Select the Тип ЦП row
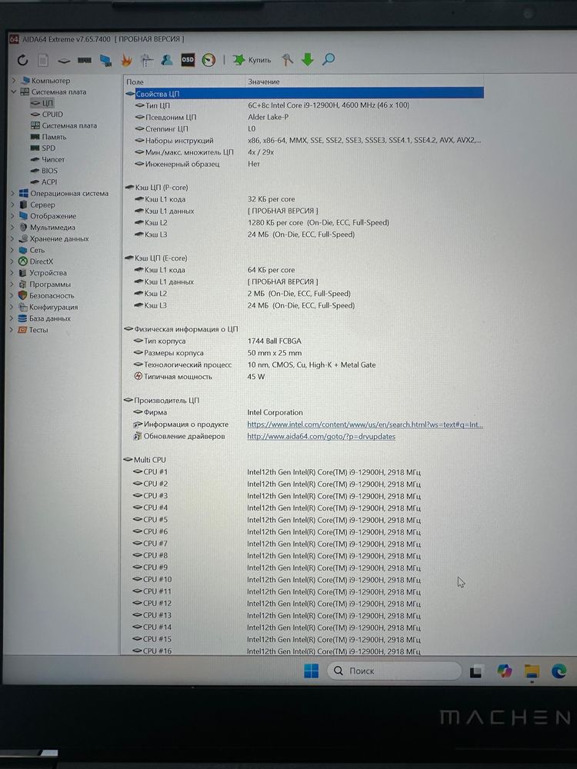 point(303,105)
